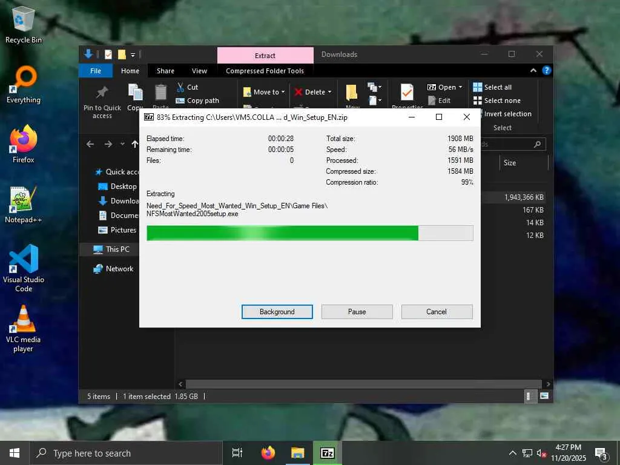Click the Copy ribbon icon
Image resolution: width=620 pixels, height=465 pixels.
click(x=135, y=93)
